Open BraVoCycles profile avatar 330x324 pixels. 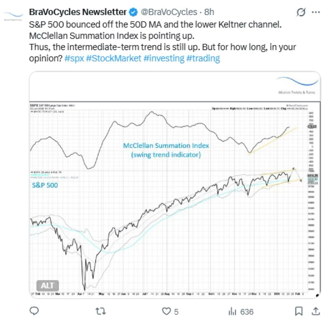point(13,16)
